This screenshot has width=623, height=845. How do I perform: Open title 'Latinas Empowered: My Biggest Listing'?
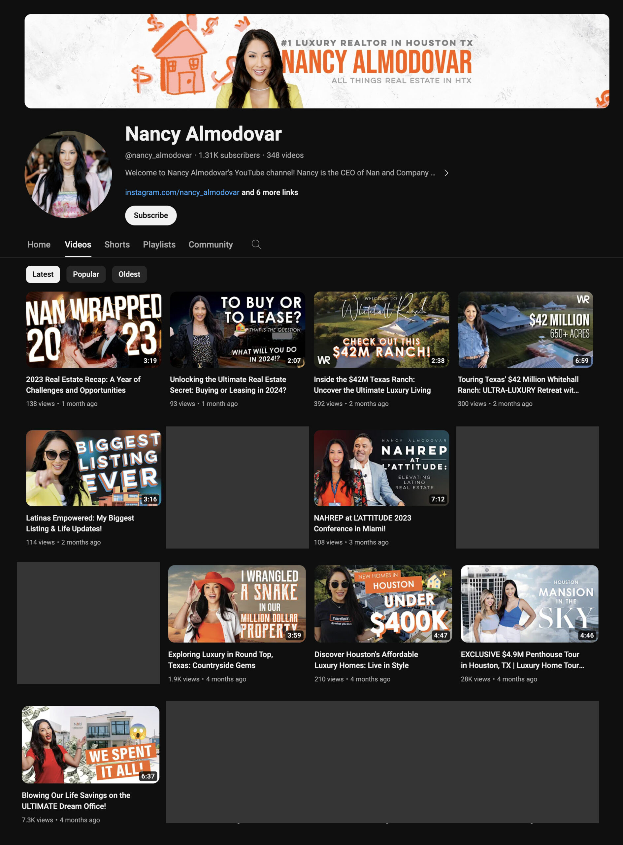[80, 523]
